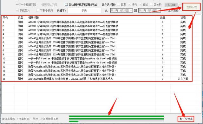Toggle the 自动删除已下载好的网址 checkbox
The height and width of the screenshot is (124, 203).
[x=66, y=4]
